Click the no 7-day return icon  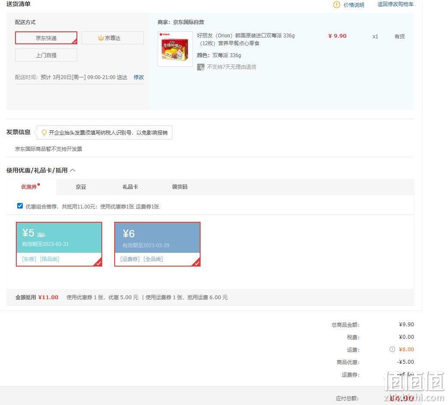pos(201,67)
